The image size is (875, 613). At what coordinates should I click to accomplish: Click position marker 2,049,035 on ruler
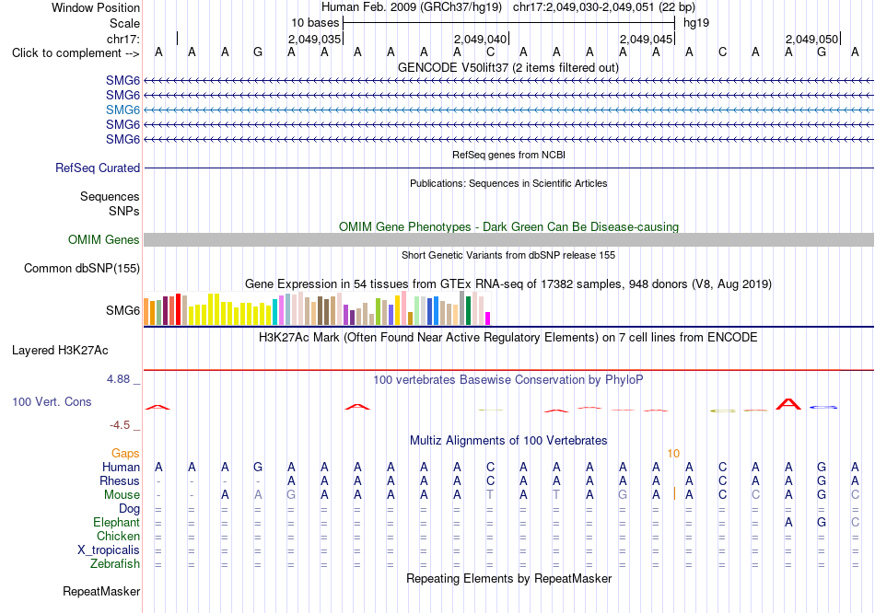[x=314, y=39]
